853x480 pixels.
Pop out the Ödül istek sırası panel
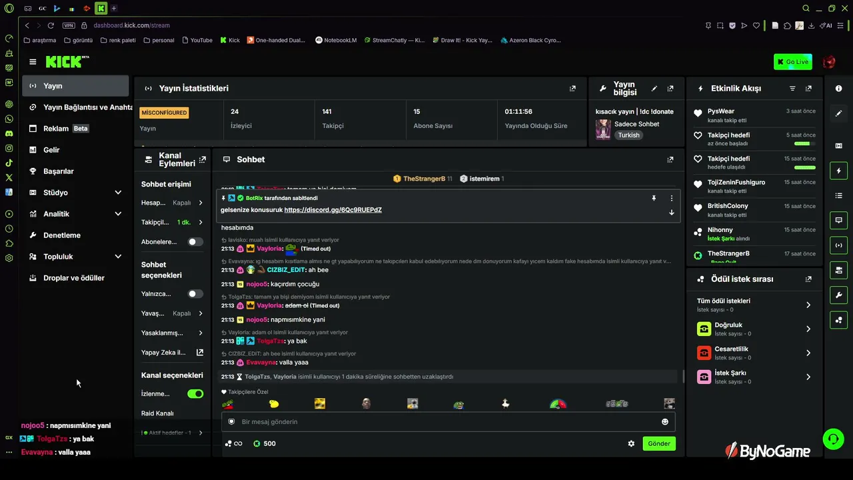(x=808, y=279)
